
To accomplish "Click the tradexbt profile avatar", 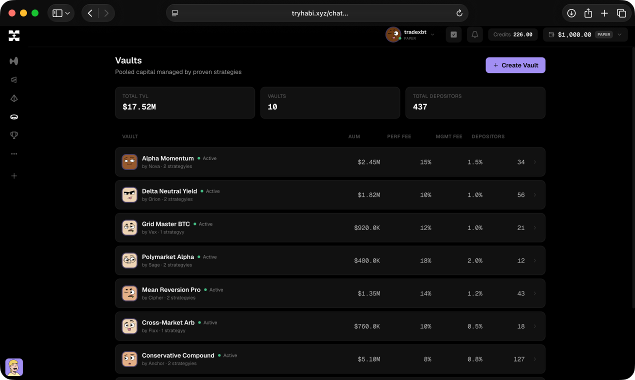I will 393,34.
